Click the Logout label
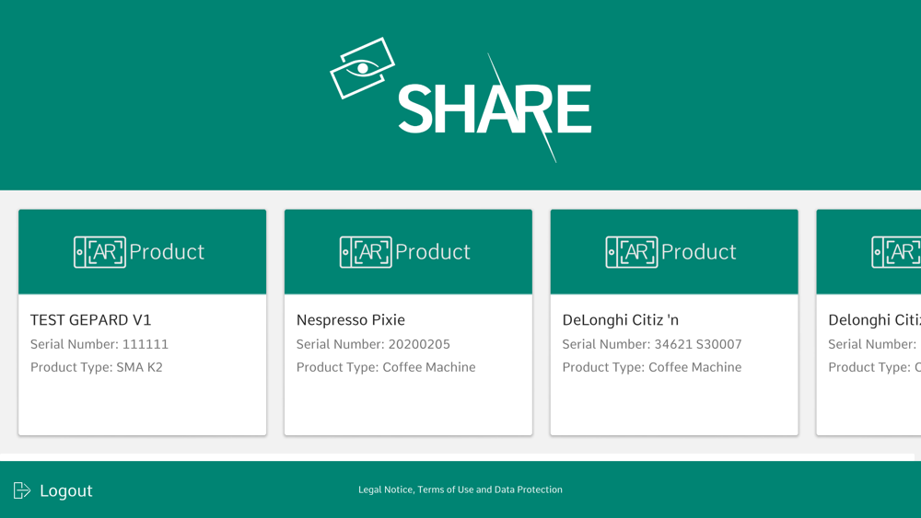The width and height of the screenshot is (921, 518). coord(65,490)
